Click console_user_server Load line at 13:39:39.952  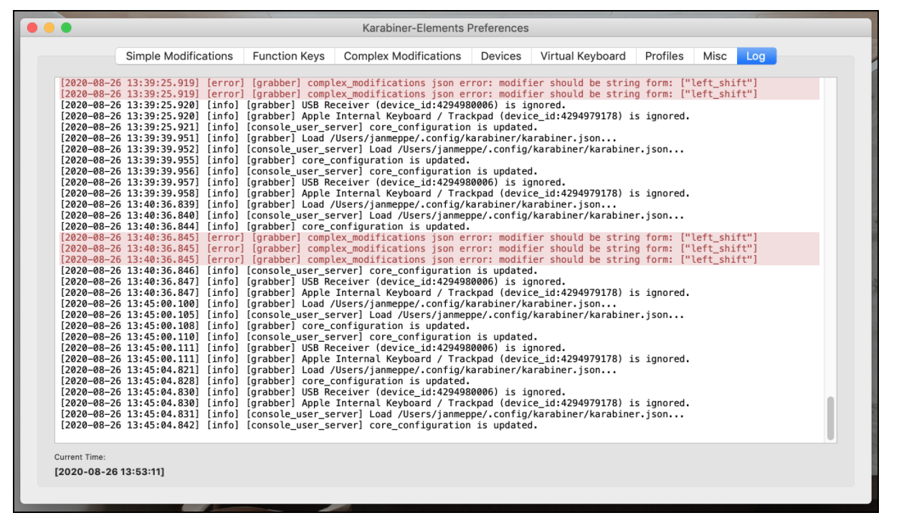pos(372,149)
